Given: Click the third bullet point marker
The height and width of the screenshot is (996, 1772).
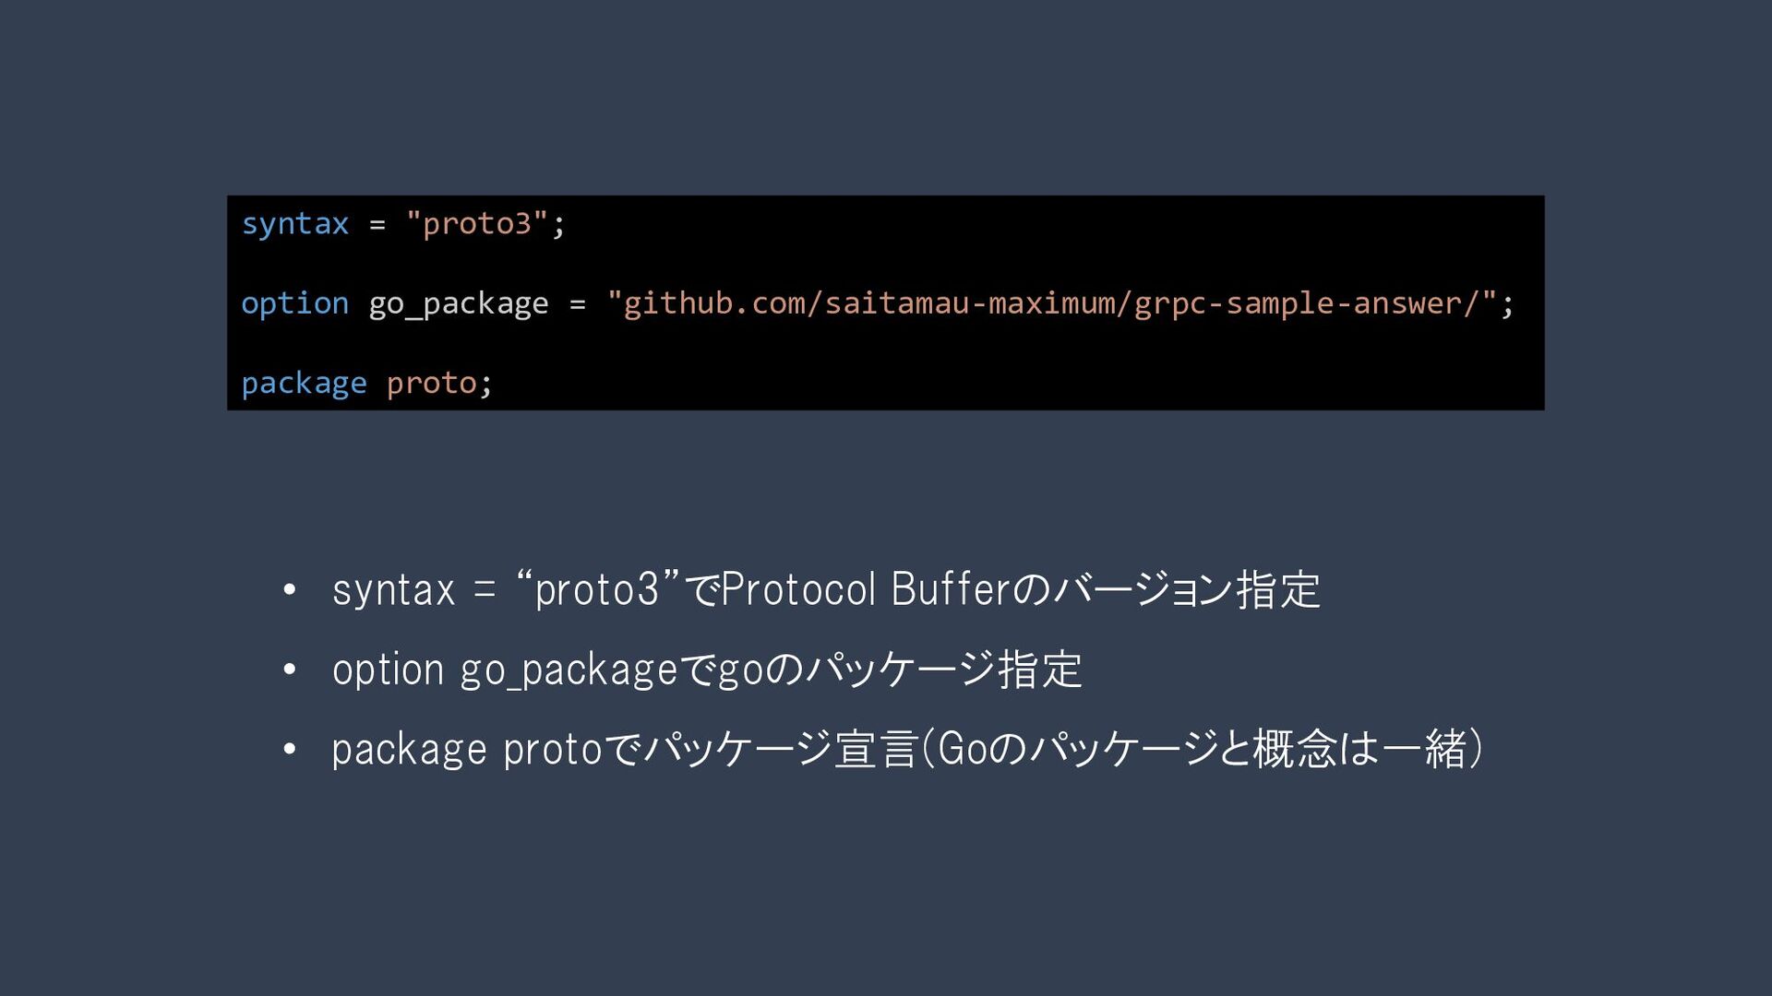Looking at the screenshot, I should pyautogui.click(x=290, y=748).
